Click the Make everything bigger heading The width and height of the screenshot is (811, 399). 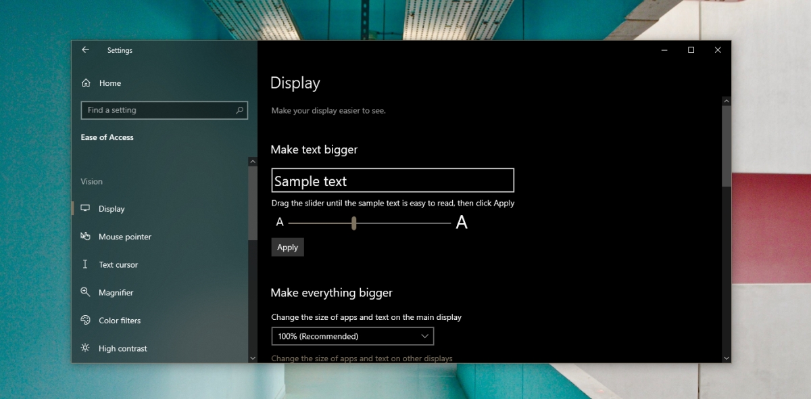[x=331, y=293]
